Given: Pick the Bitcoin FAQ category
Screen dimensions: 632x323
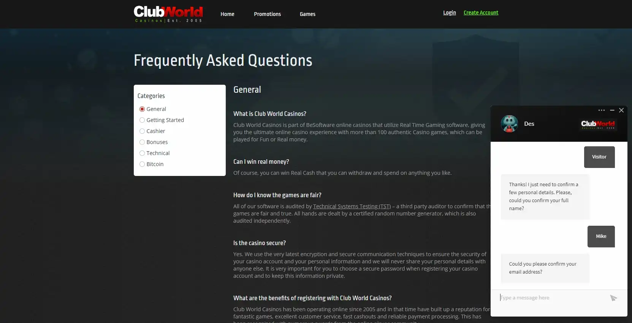Looking at the screenshot, I should [142, 164].
